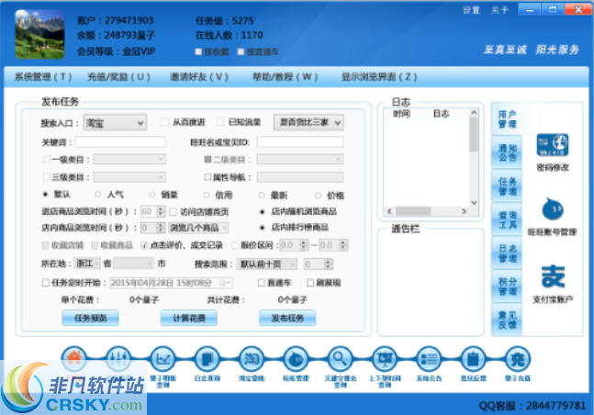Screen dimensions: 594x415
Task: Switch to 意见反馈 side tab
Action: tap(507, 320)
